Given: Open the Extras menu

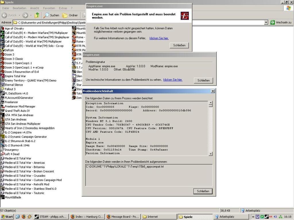Looking at the screenshot, I should point(63,8).
